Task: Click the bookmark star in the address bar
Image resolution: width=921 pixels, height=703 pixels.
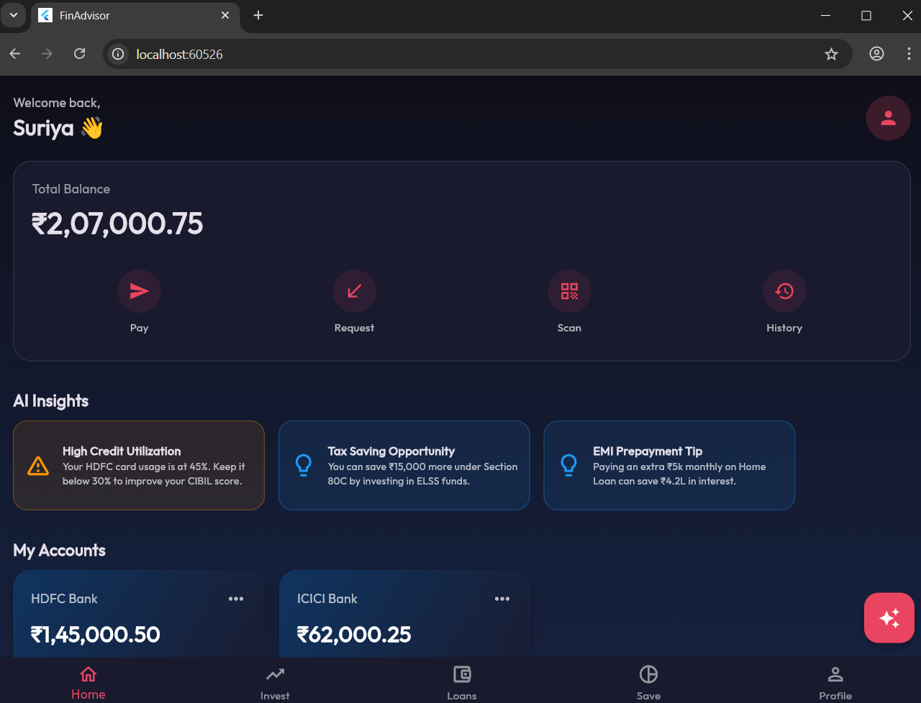Action: [832, 54]
